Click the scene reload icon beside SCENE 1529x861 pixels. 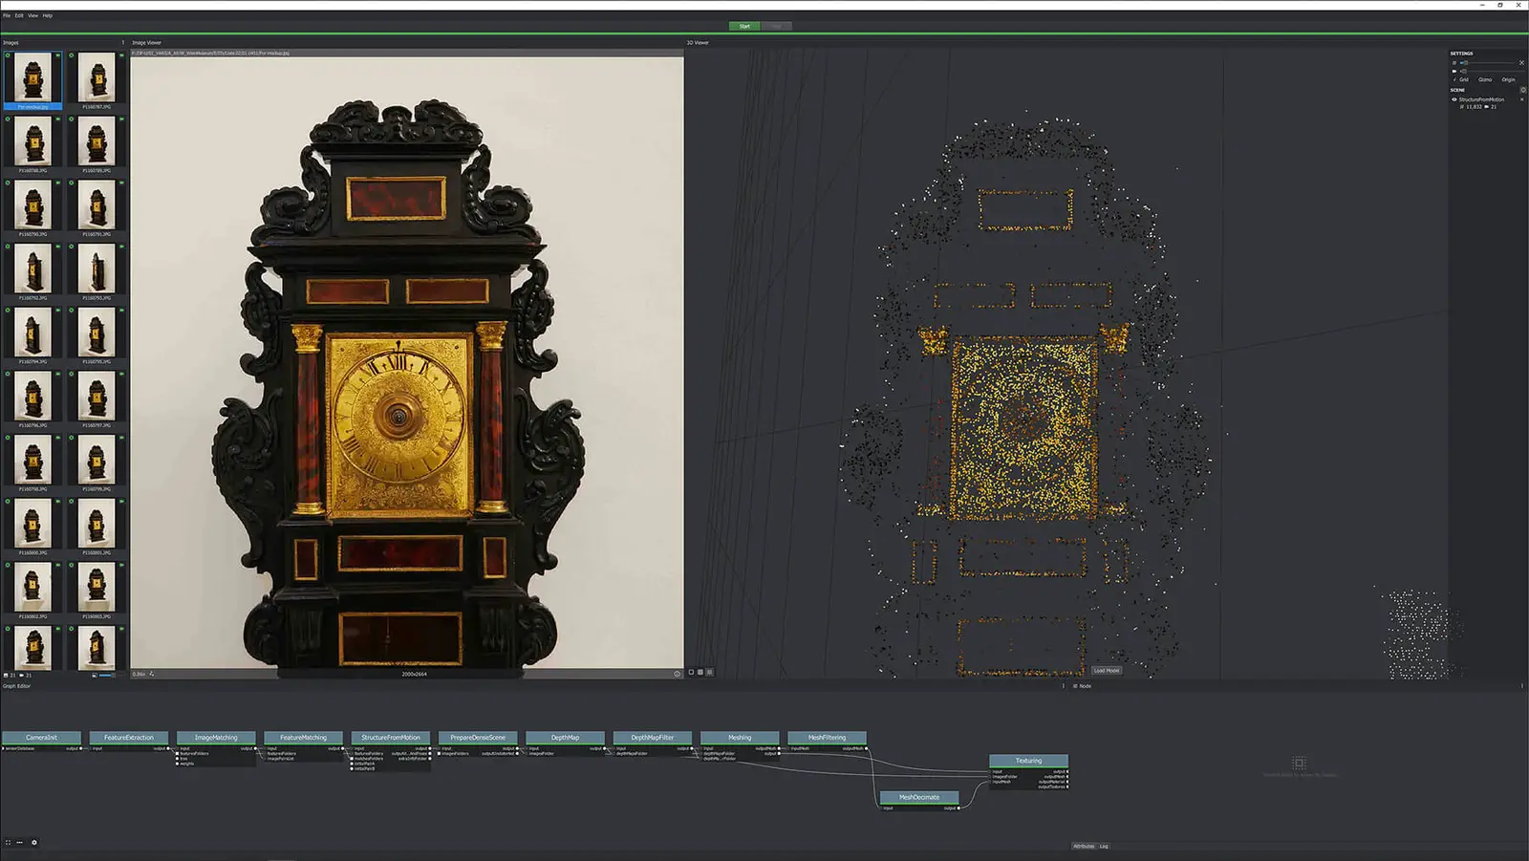tap(1522, 90)
